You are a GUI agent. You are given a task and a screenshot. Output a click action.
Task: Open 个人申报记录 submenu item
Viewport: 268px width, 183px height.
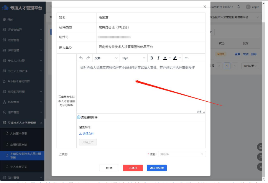[x=22, y=167]
